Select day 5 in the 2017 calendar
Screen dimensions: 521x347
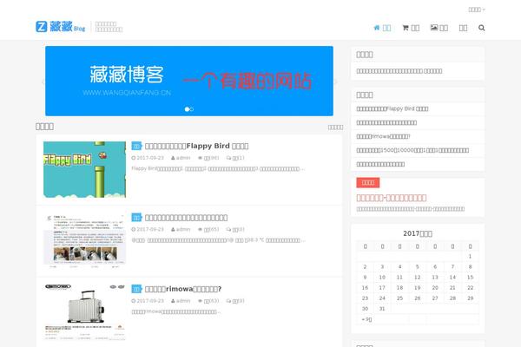tap(418, 267)
